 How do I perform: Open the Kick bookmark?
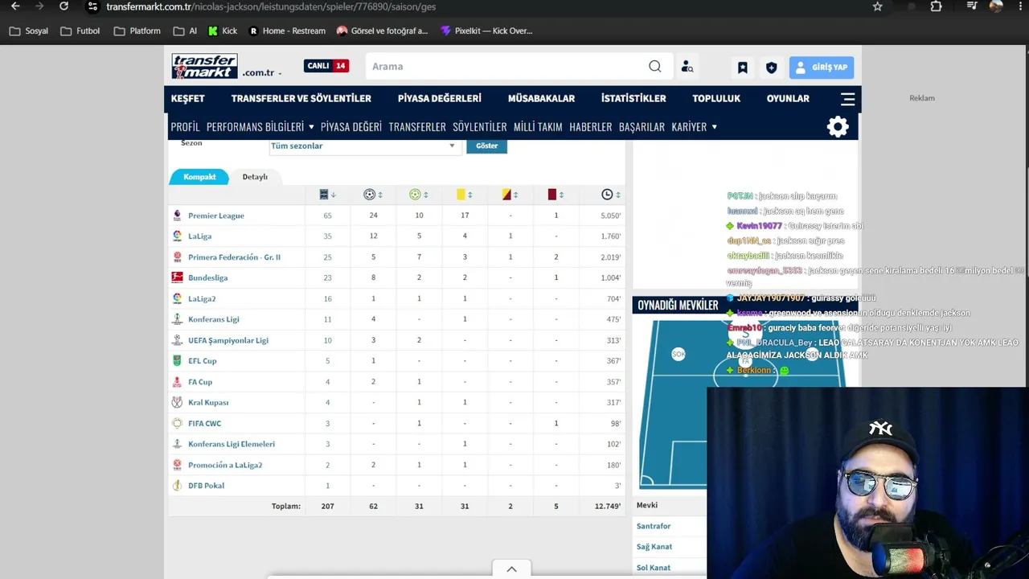(223, 31)
